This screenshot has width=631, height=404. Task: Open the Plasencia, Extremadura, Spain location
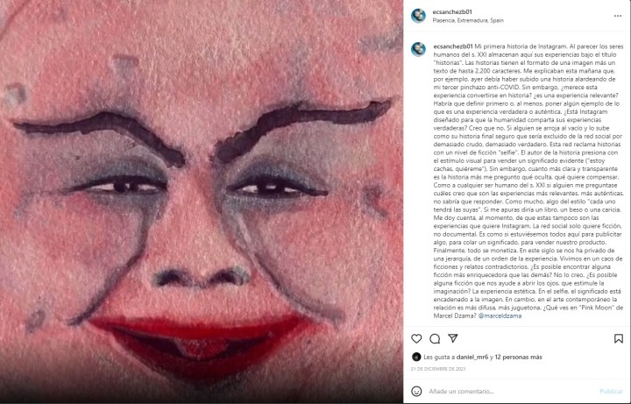[x=468, y=20]
